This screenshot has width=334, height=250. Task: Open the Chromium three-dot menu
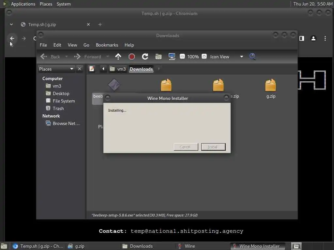pyautogui.click(x=325, y=38)
